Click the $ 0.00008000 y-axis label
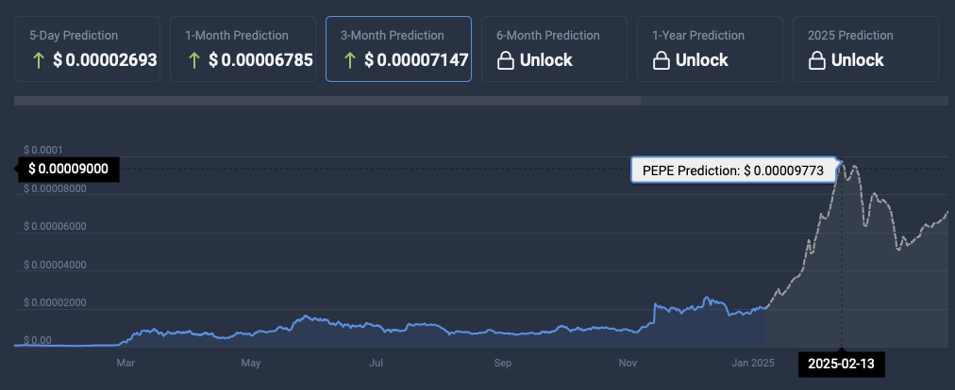The width and height of the screenshot is (955, 390). coord(55,188)
